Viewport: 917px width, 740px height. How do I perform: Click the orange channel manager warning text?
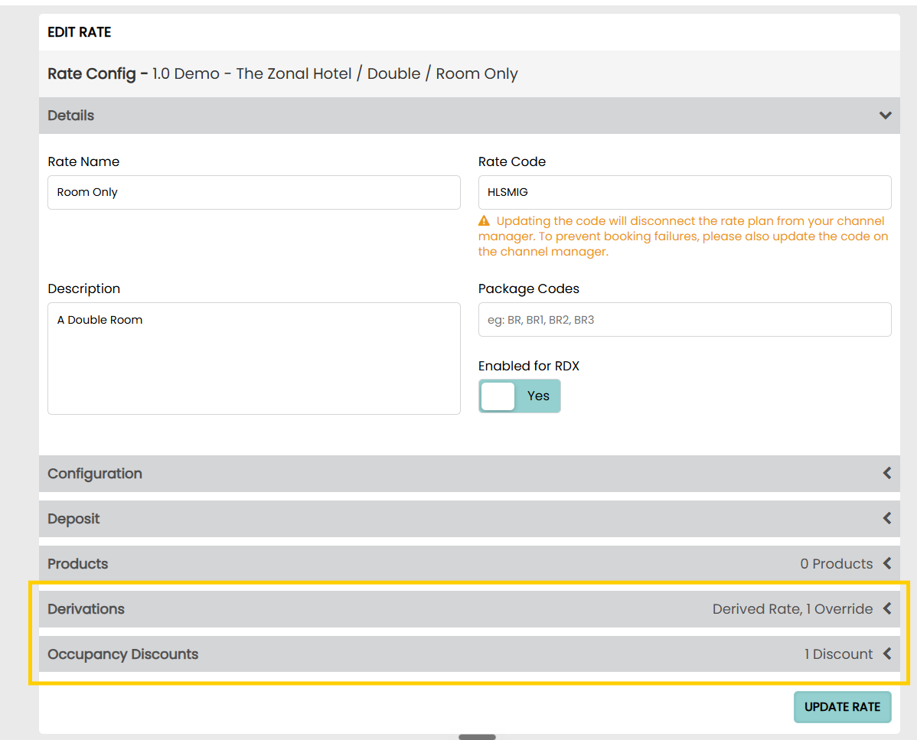coord(683,236)
